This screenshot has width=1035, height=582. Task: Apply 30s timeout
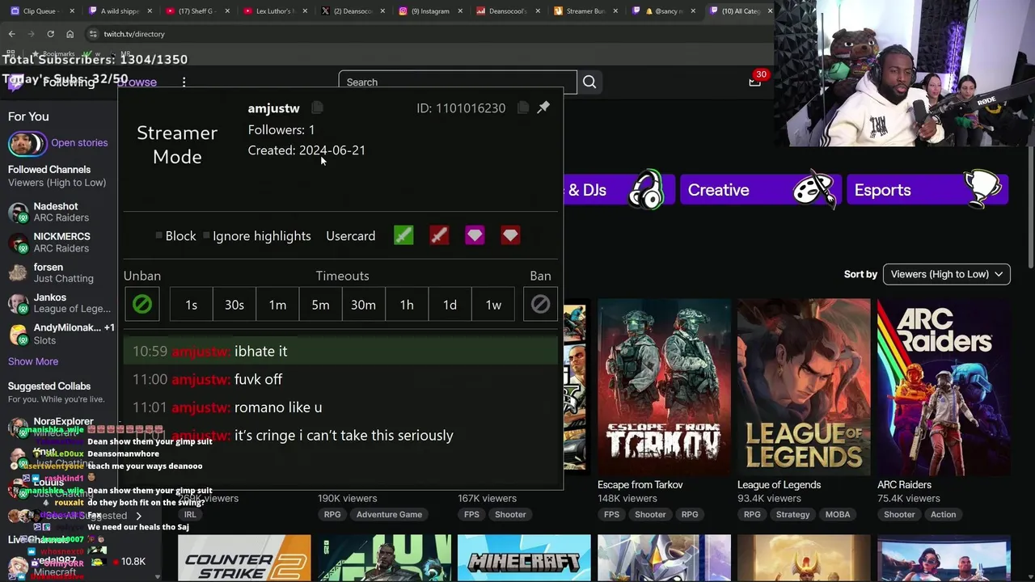(x=234, y=304)
